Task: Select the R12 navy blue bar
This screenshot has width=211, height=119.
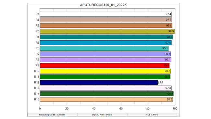Action: (99, 82)
